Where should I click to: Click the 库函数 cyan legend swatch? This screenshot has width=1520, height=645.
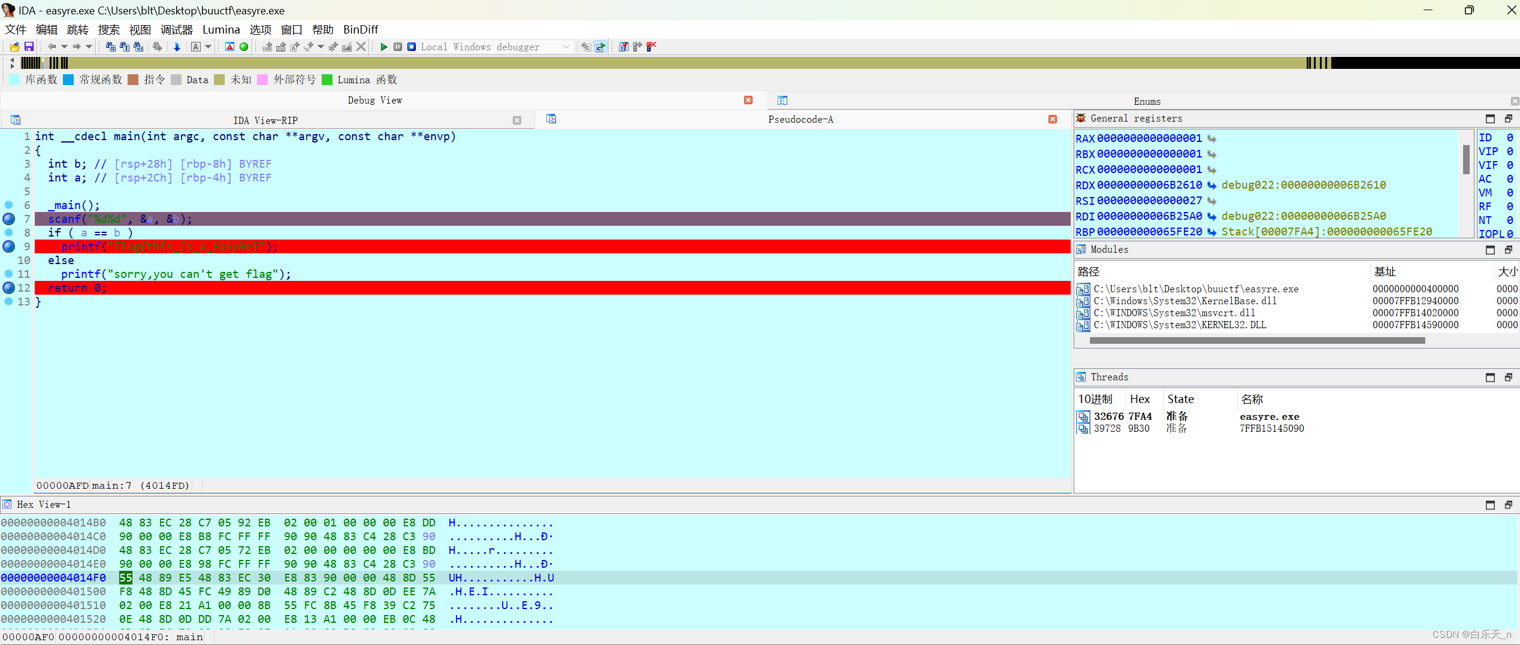[x=15, y=80]
